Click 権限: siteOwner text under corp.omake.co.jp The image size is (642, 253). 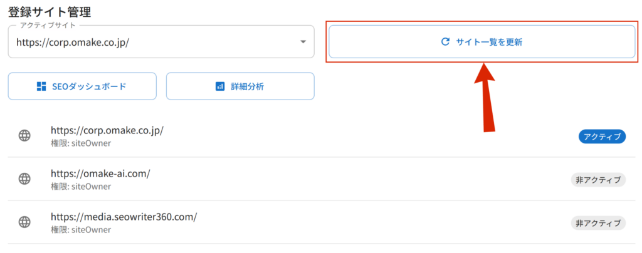pos(81,143)
